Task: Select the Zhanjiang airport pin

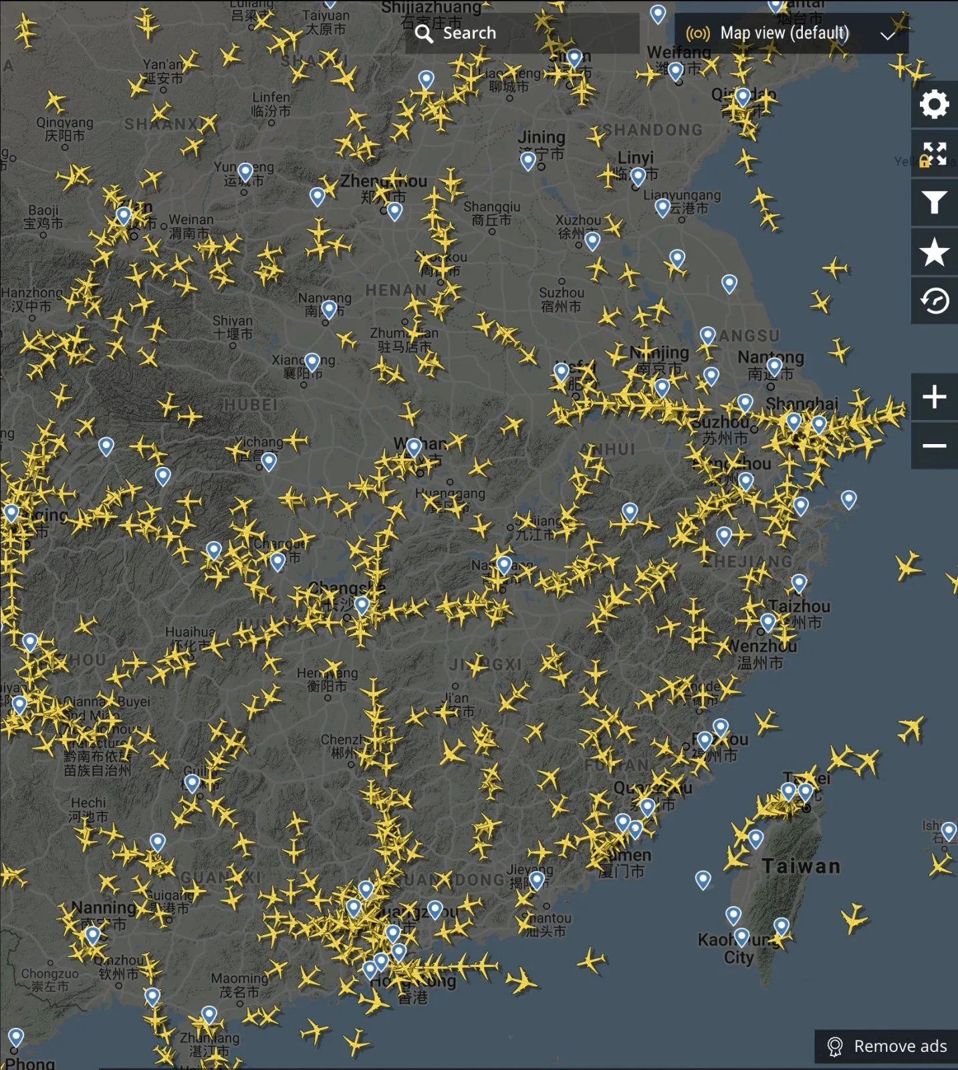Action: pyautogui.click(x=209, y=1016)
